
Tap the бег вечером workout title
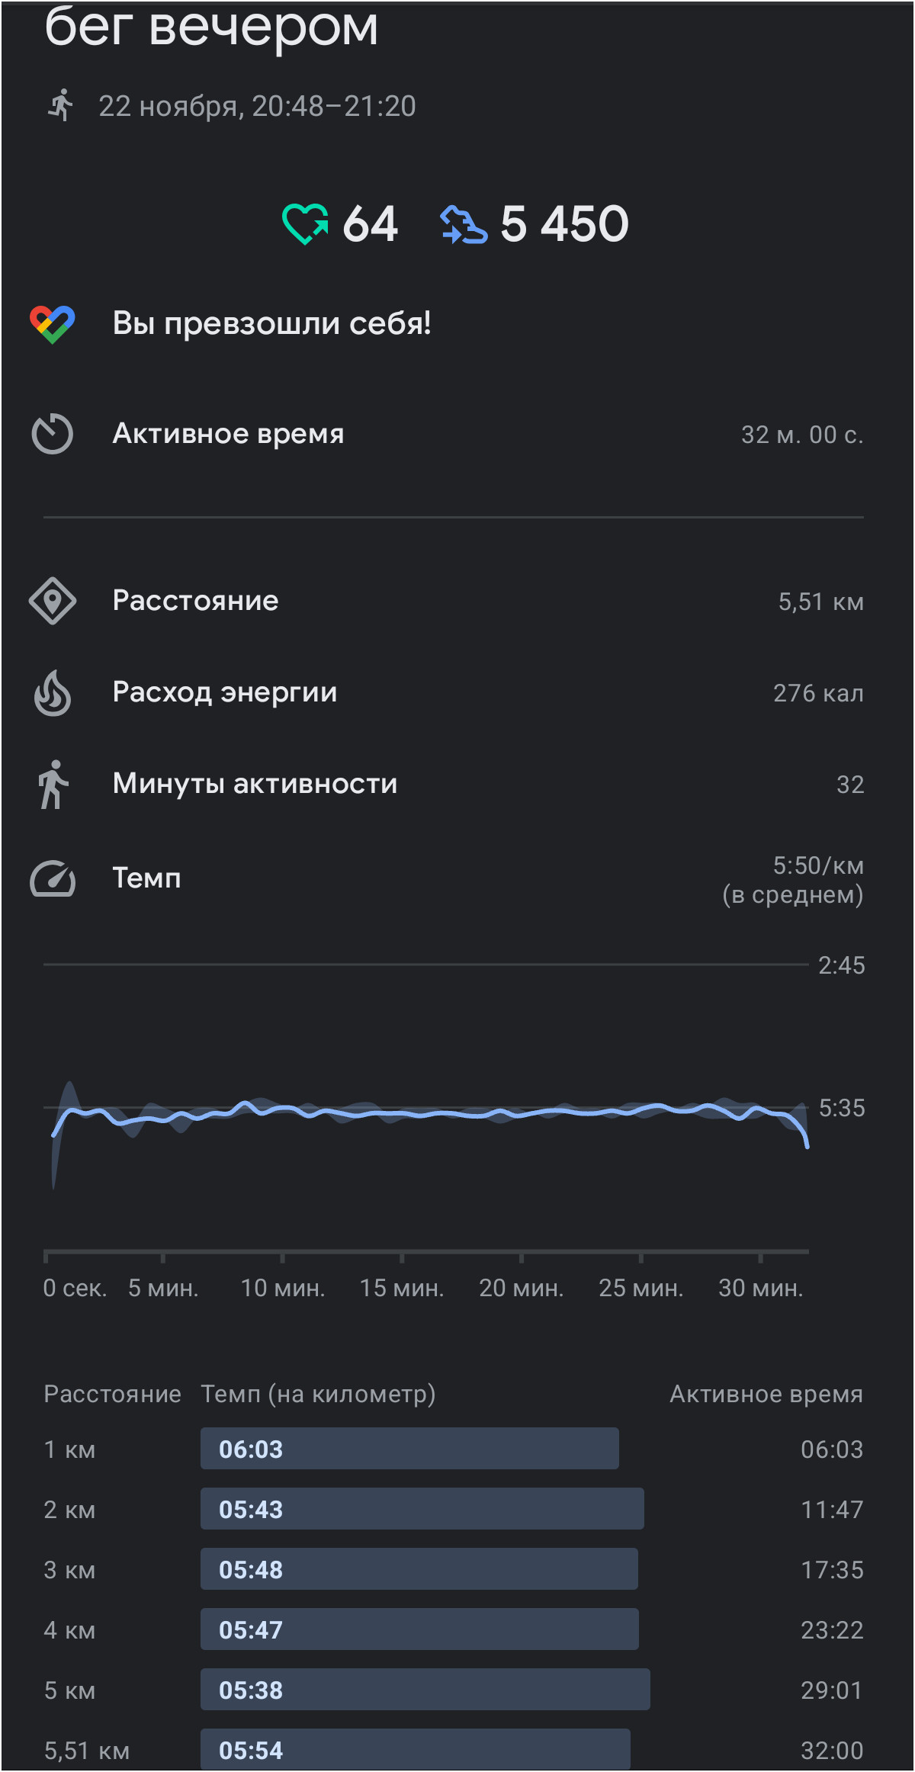(211, 27)
